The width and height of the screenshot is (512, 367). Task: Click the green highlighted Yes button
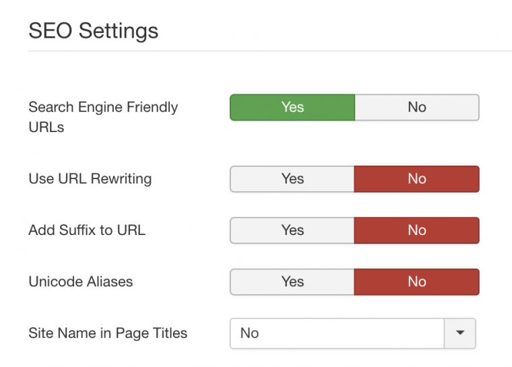pos(292,107)
